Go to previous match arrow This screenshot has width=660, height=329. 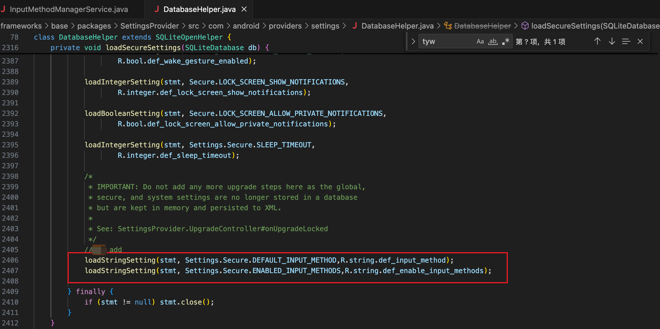(x=597, y=42)
